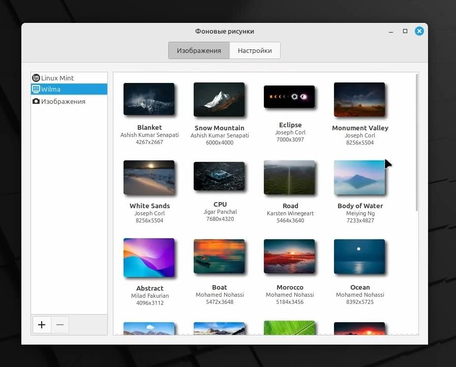The height and width of the screenshot is (367, 456).
Task: Choose the Body of Water wallpaper thumbnail
Action: (359, 177)
